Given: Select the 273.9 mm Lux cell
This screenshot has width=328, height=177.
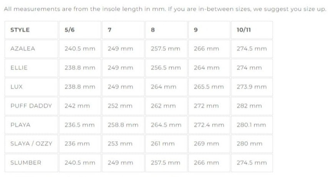Looking at the screenshot, I should pos(251,87).
